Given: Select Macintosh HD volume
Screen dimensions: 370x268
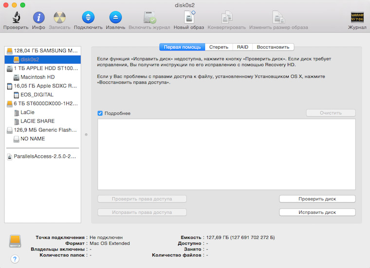Looking at the screenshot, I should (x=37, y=77).
